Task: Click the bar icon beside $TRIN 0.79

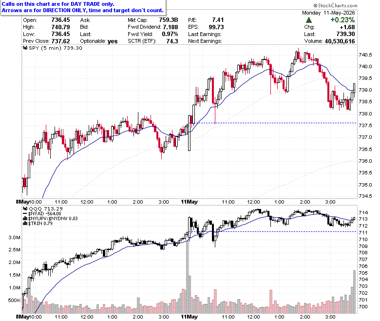Action: pos(25,224)
